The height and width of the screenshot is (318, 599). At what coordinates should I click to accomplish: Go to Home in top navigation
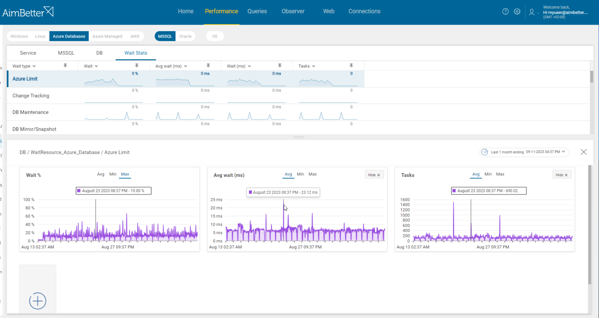186,11
